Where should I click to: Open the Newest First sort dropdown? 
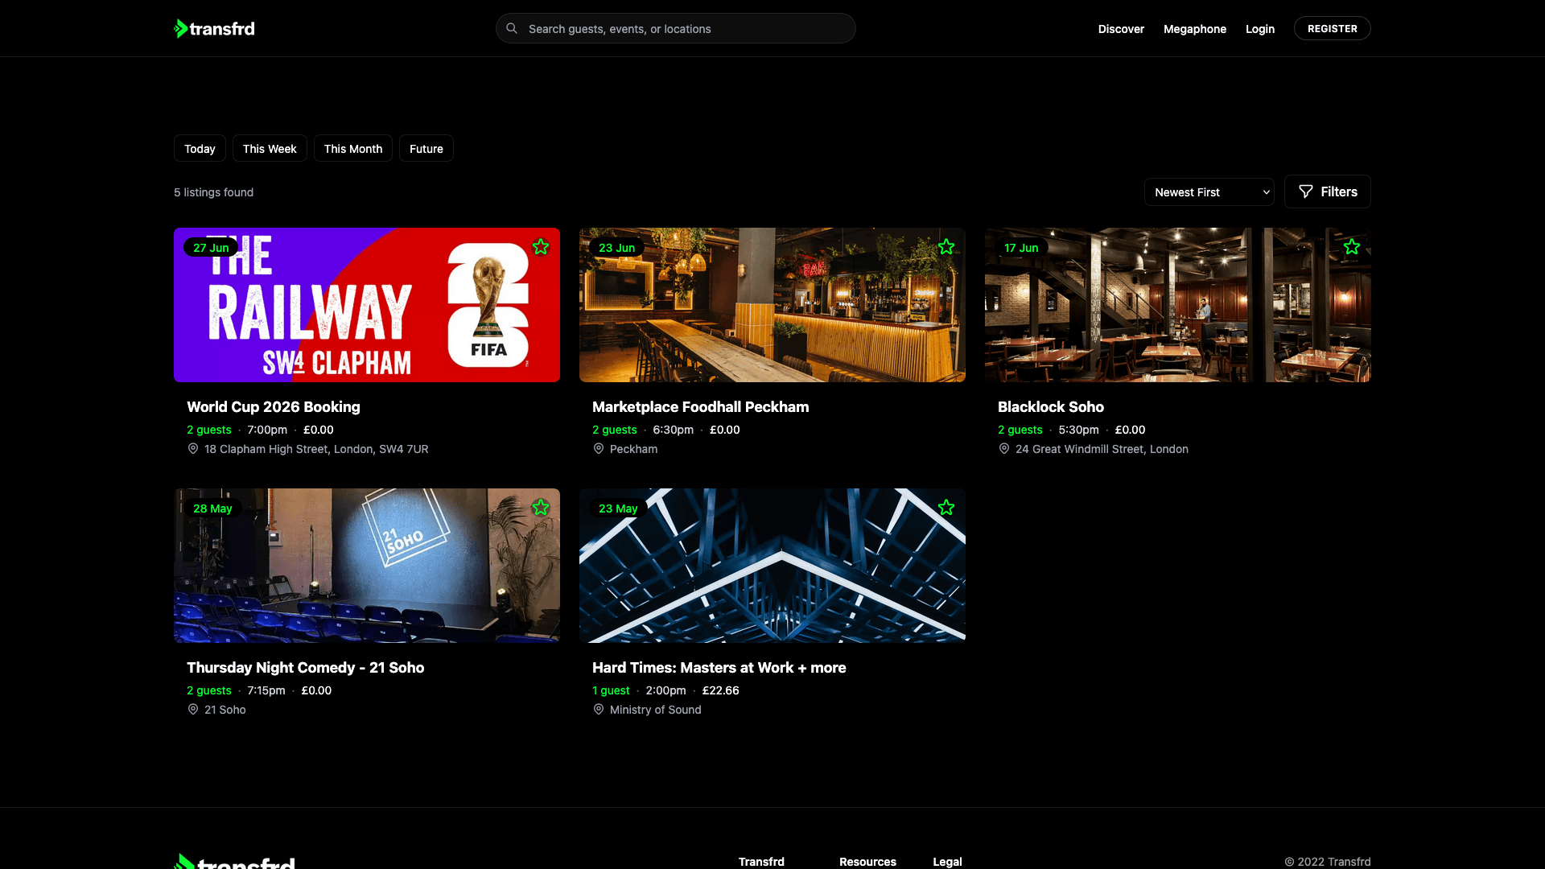[1209, 192]
